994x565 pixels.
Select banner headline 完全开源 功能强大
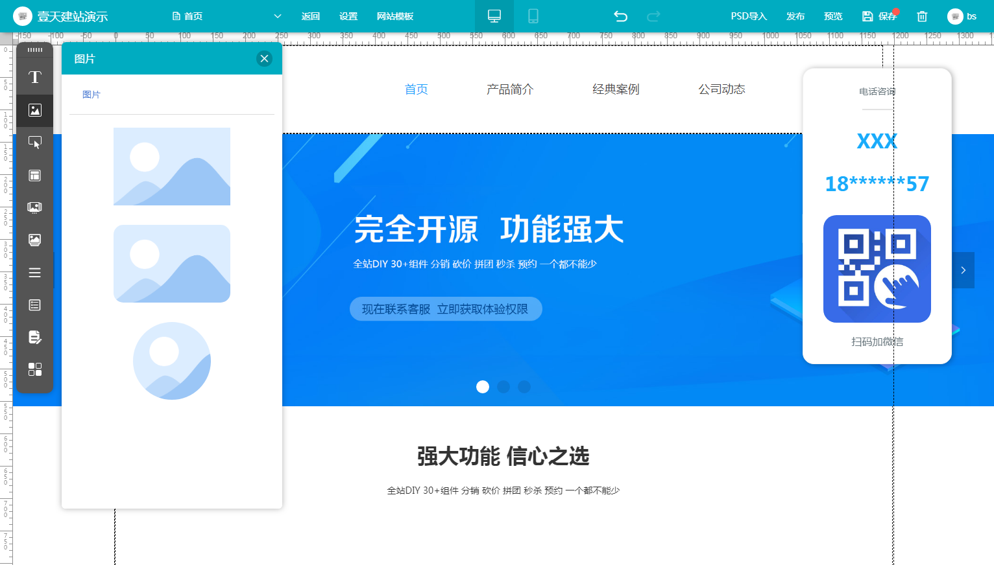[x=489, y=229]
